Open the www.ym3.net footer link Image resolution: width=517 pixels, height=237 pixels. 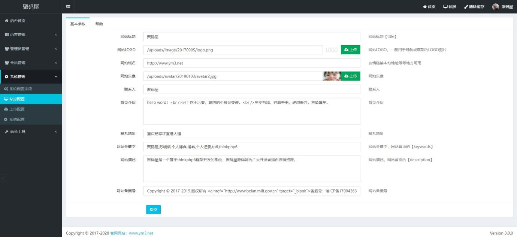pyautogui.click(x=141, y=233)
